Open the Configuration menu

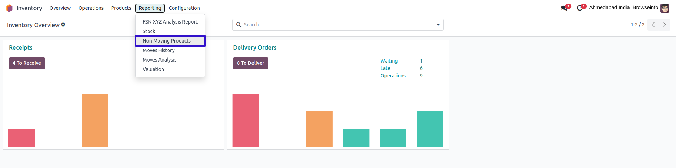[x=184, y=8]
